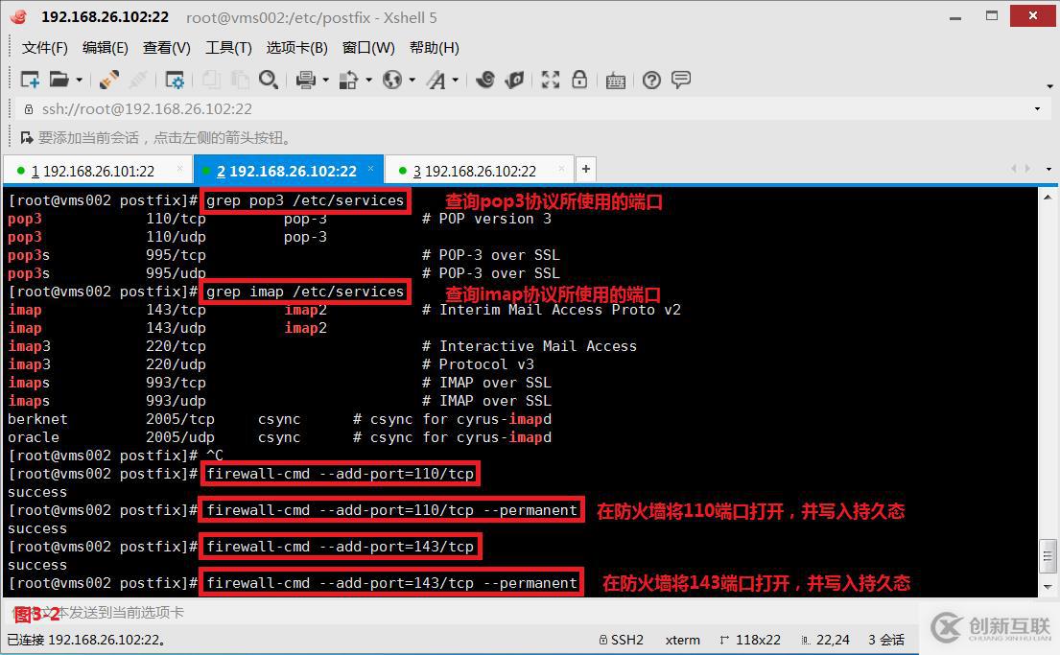This screenshot has width=1060, height=655.
Task: Expand the Print dropdown arrow
Action: click(x=326, y=81)
